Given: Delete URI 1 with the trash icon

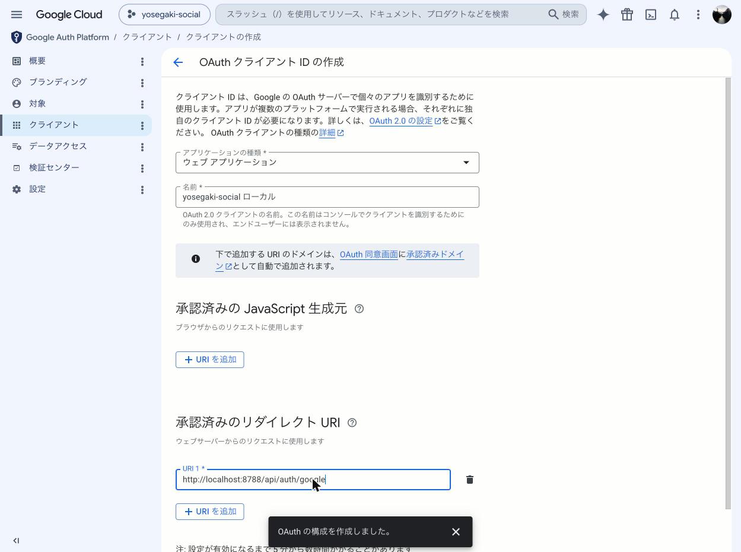Looking at the screenshot, I should pyautogui.click(x=470, y=480).
